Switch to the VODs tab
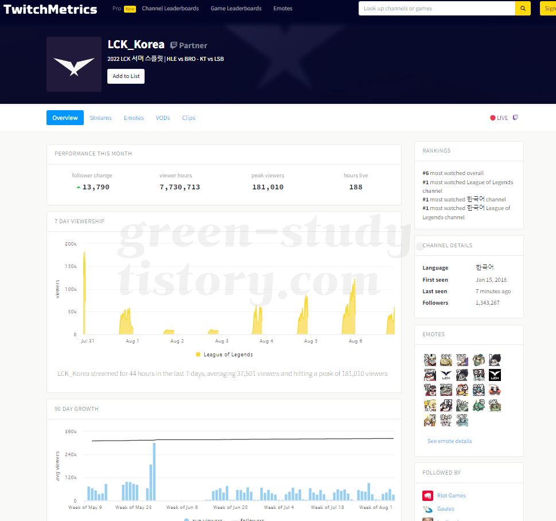The image size is (556, 521). (163, 118)
